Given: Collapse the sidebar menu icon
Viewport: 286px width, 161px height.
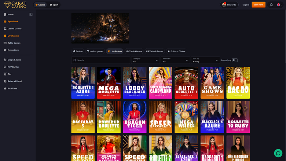Looking at the screenshot, I should pyautogui.click(x=31, y=14).
